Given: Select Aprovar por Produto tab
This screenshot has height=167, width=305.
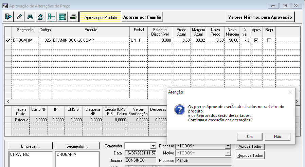Looking at the screenshot, I should click(101, 17).
